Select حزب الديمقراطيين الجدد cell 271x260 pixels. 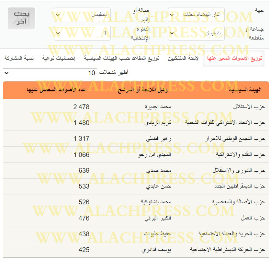pos(239,186)
